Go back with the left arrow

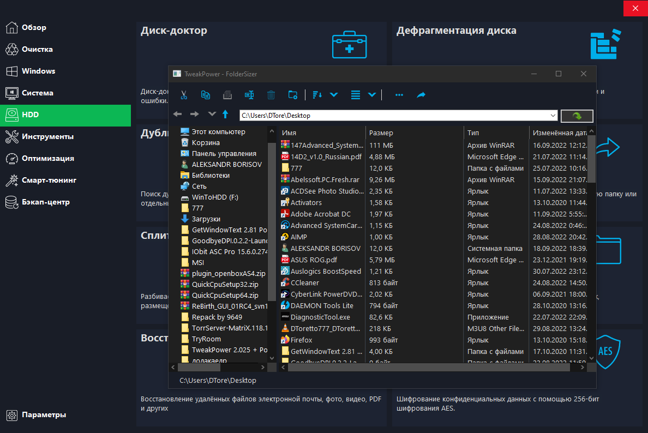point(178,114)
